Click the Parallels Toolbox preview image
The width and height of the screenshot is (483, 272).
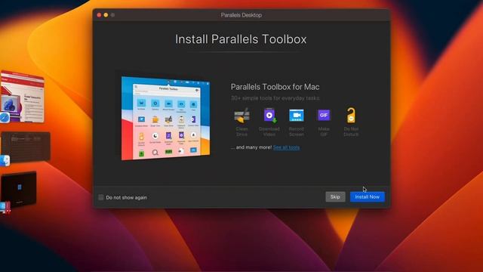[166, 119]
